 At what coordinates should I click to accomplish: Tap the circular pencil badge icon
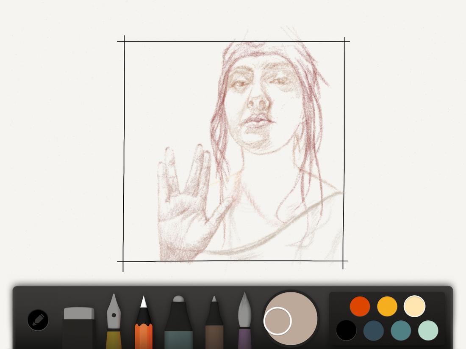[x=37, y=320]
